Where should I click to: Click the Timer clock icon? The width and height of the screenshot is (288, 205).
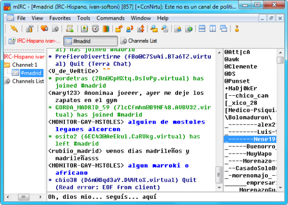[x=95, y=28]
